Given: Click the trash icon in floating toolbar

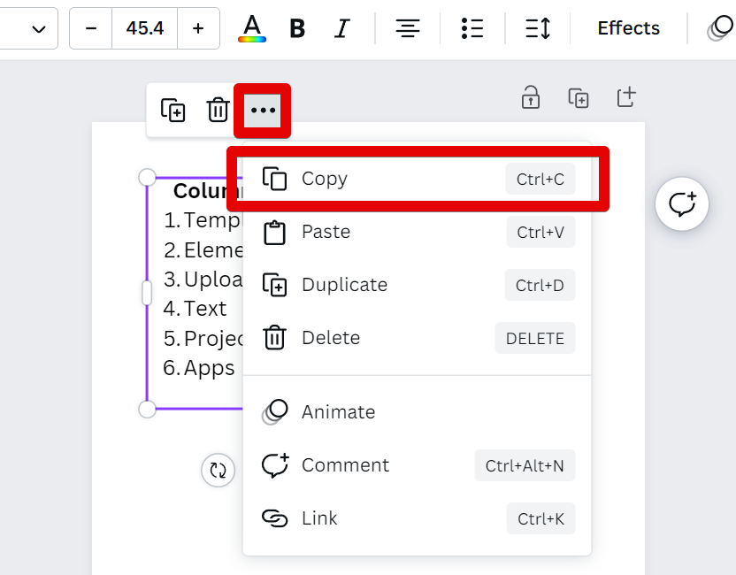Looking at the screenshot, I should tap(218, 111).
